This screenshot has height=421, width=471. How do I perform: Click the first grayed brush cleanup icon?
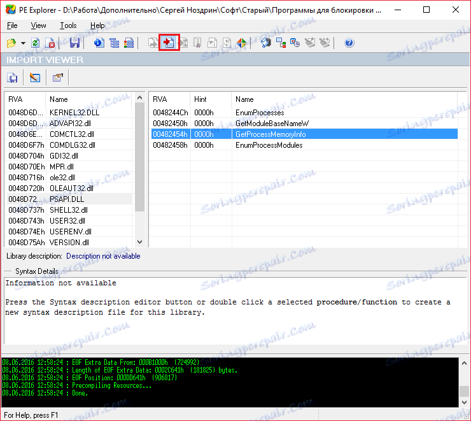[x=310, y=43]
